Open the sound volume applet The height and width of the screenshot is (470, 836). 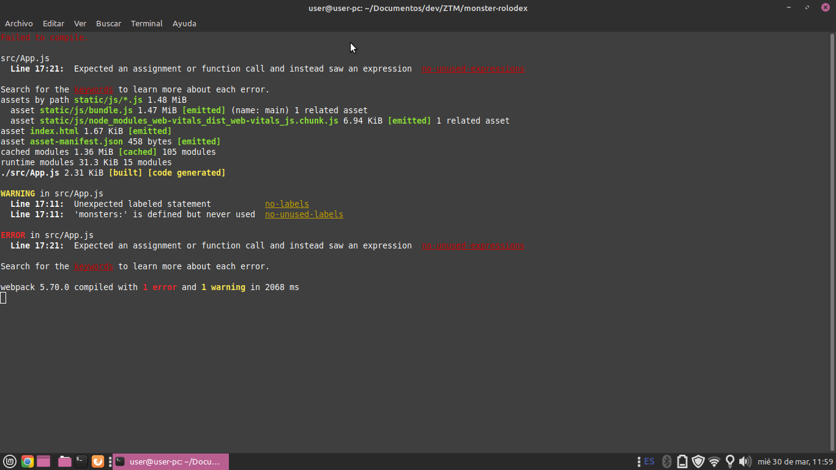coord(745,461)
